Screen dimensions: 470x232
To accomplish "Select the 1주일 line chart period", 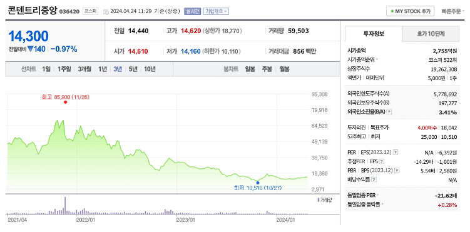I will pos(64,69).
